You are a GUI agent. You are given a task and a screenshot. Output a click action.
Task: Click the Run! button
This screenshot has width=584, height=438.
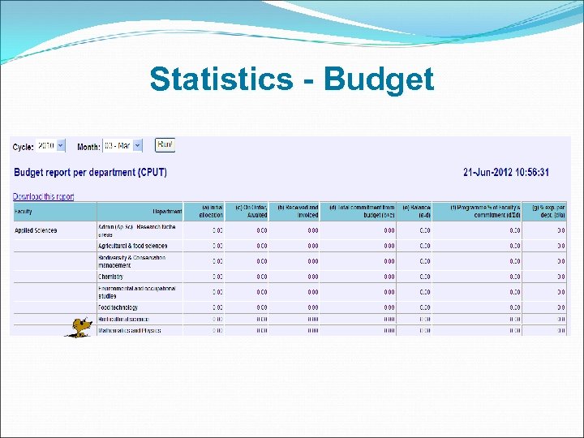point(165,145)
